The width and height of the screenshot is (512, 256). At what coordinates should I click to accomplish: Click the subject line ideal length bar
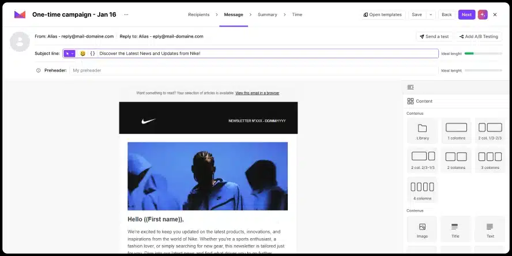(x=483, y=54)
